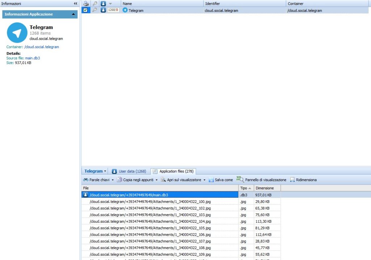
Task: Sort by the Name column header
Action: (162, 4)
